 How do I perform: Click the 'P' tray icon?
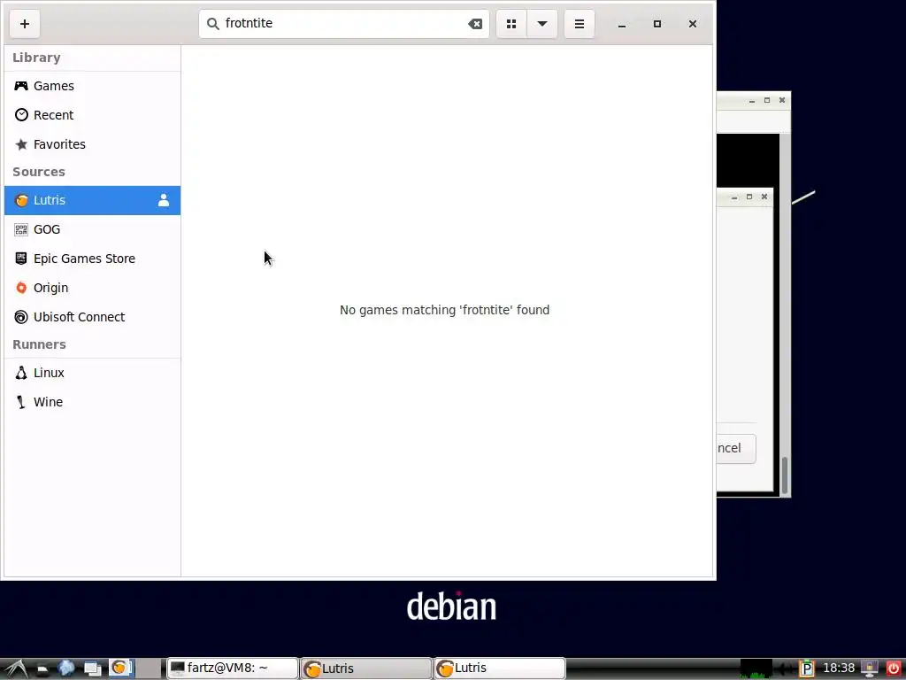click(x=807, y=669)
